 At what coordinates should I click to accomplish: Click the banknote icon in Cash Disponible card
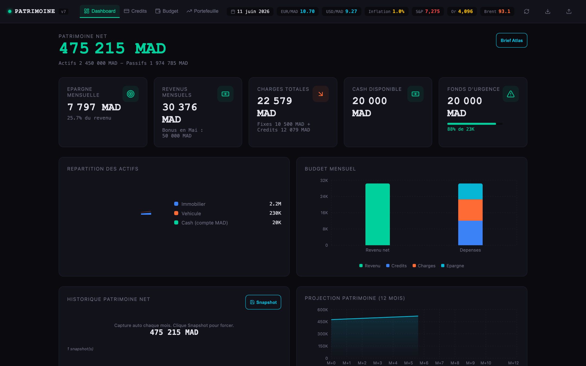[415, 94]
